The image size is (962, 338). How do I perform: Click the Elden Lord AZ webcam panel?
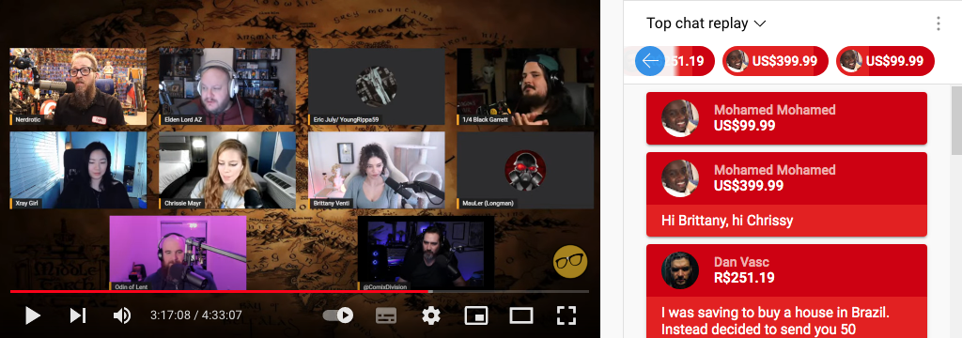click(227, 86)
